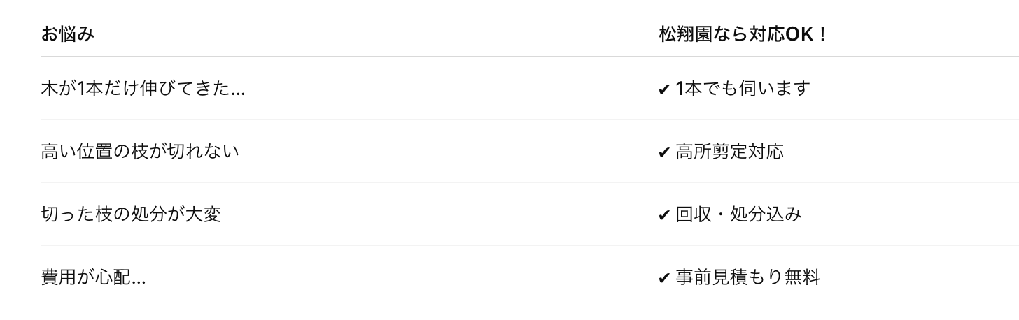Click the checkmark beside 回収・処分込み
The image size is (1019, 320).
point(664,215)
